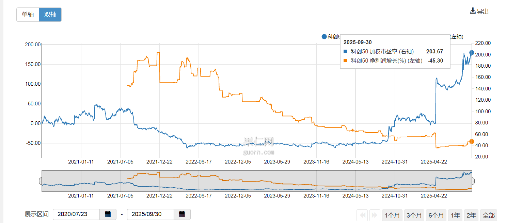Open the start date calendar picker
This screenshot has width=506, height=223.
pos(108,214)
